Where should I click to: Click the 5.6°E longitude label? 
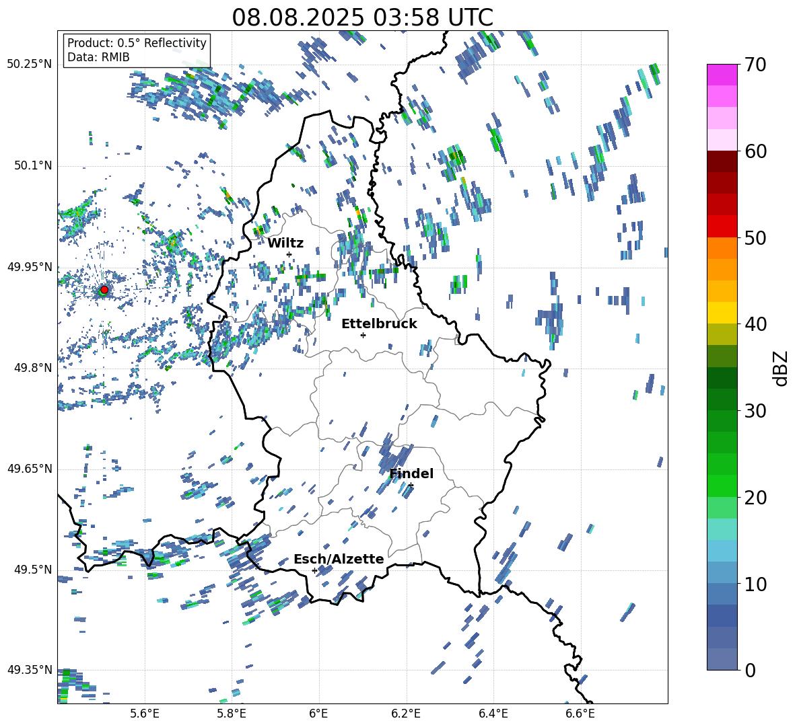point(145,714)
